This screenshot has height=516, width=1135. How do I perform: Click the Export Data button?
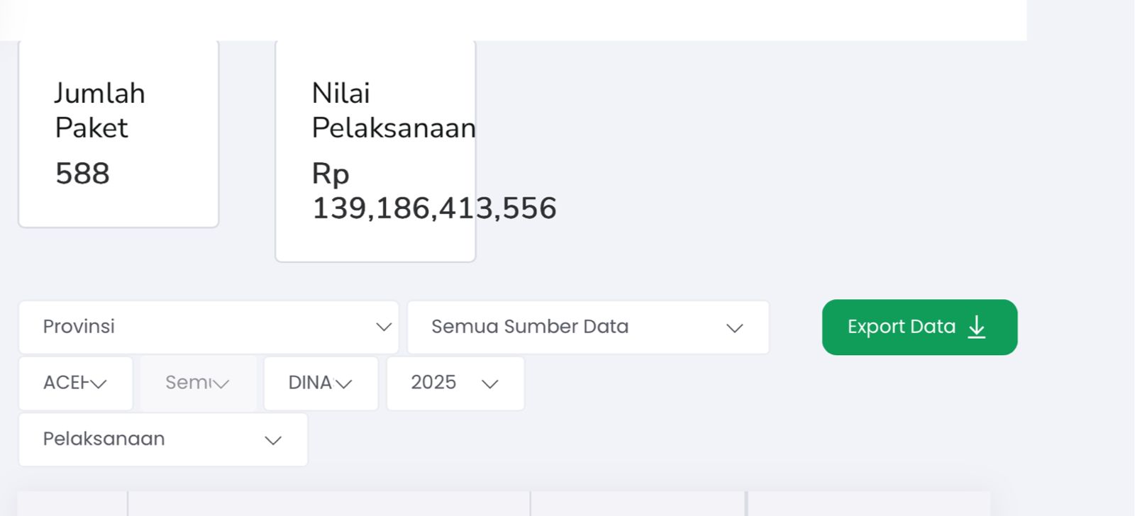tap(919, 327)
